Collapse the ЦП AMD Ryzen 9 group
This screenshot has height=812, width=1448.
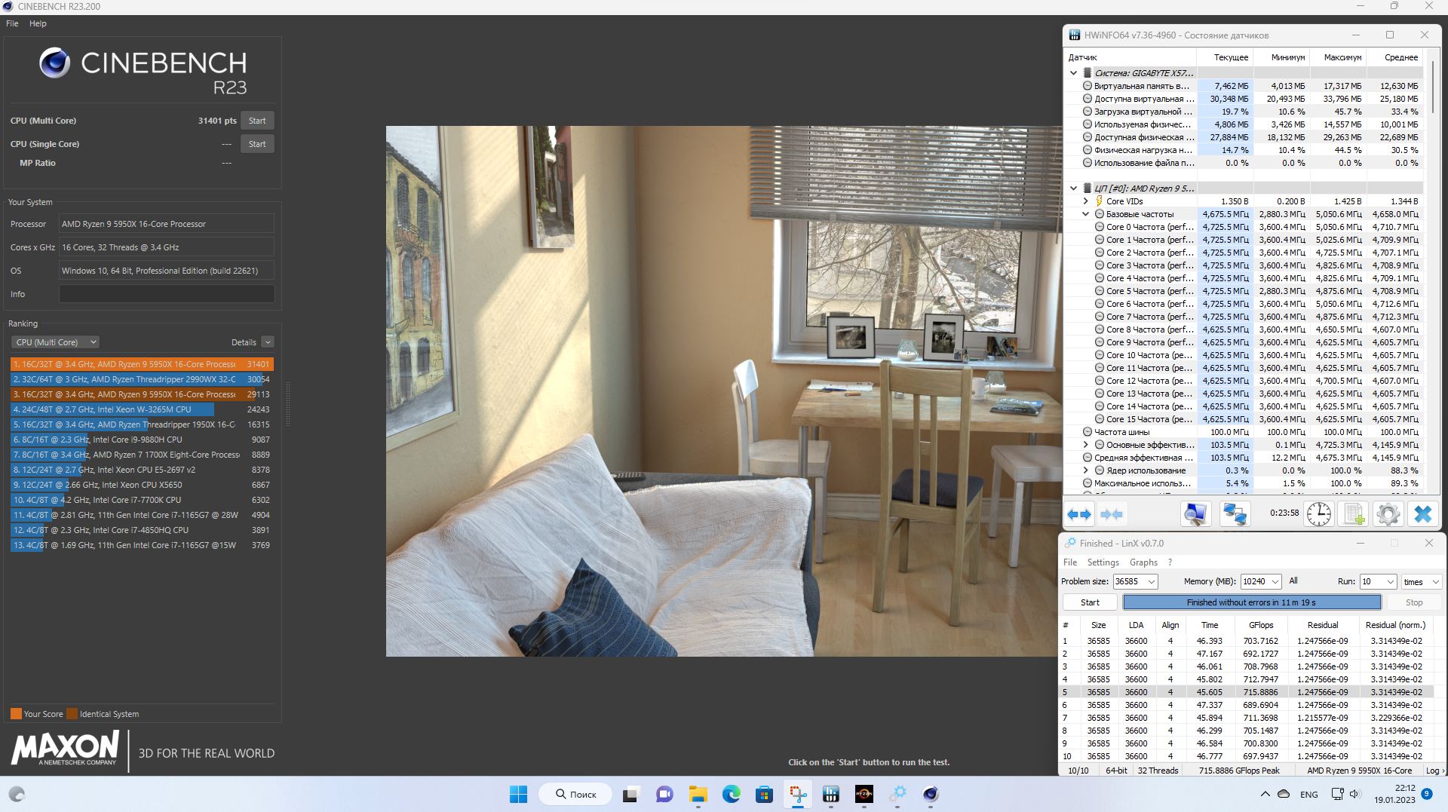click(x=1074, y=188)
